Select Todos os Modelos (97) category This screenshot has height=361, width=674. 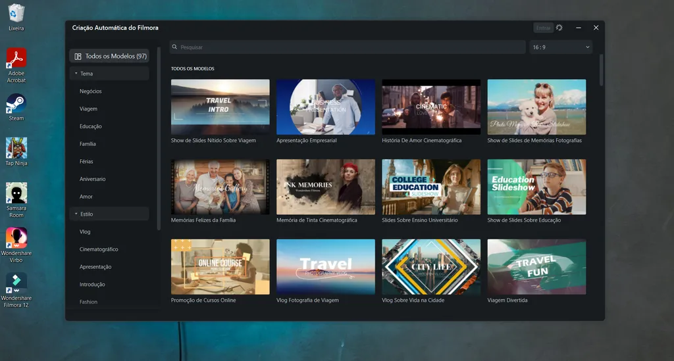(x=110, y=57)
